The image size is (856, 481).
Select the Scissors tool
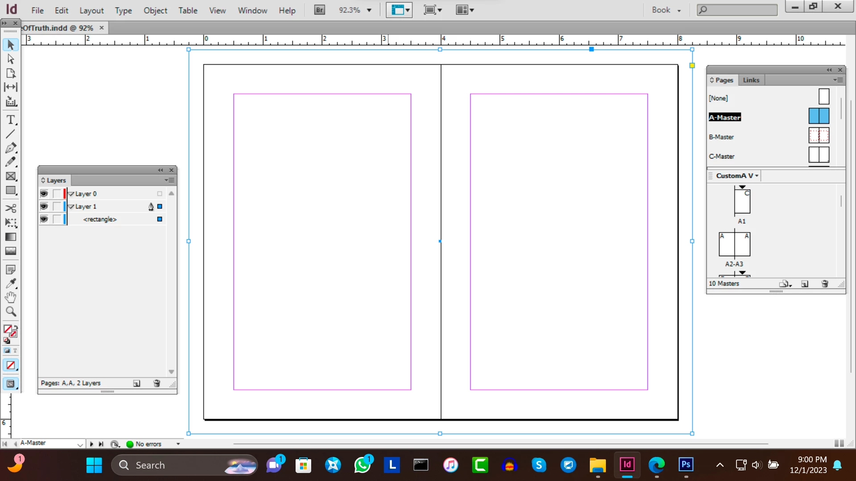pos(10,208)
